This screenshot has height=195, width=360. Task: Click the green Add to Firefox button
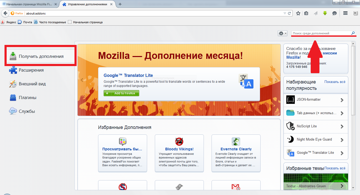click(121, 93)
